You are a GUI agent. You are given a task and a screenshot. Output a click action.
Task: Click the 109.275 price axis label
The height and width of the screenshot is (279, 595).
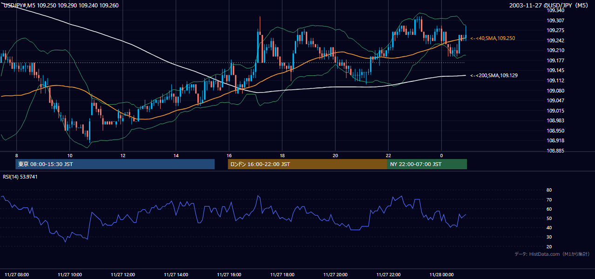click(x=555, y=30)
